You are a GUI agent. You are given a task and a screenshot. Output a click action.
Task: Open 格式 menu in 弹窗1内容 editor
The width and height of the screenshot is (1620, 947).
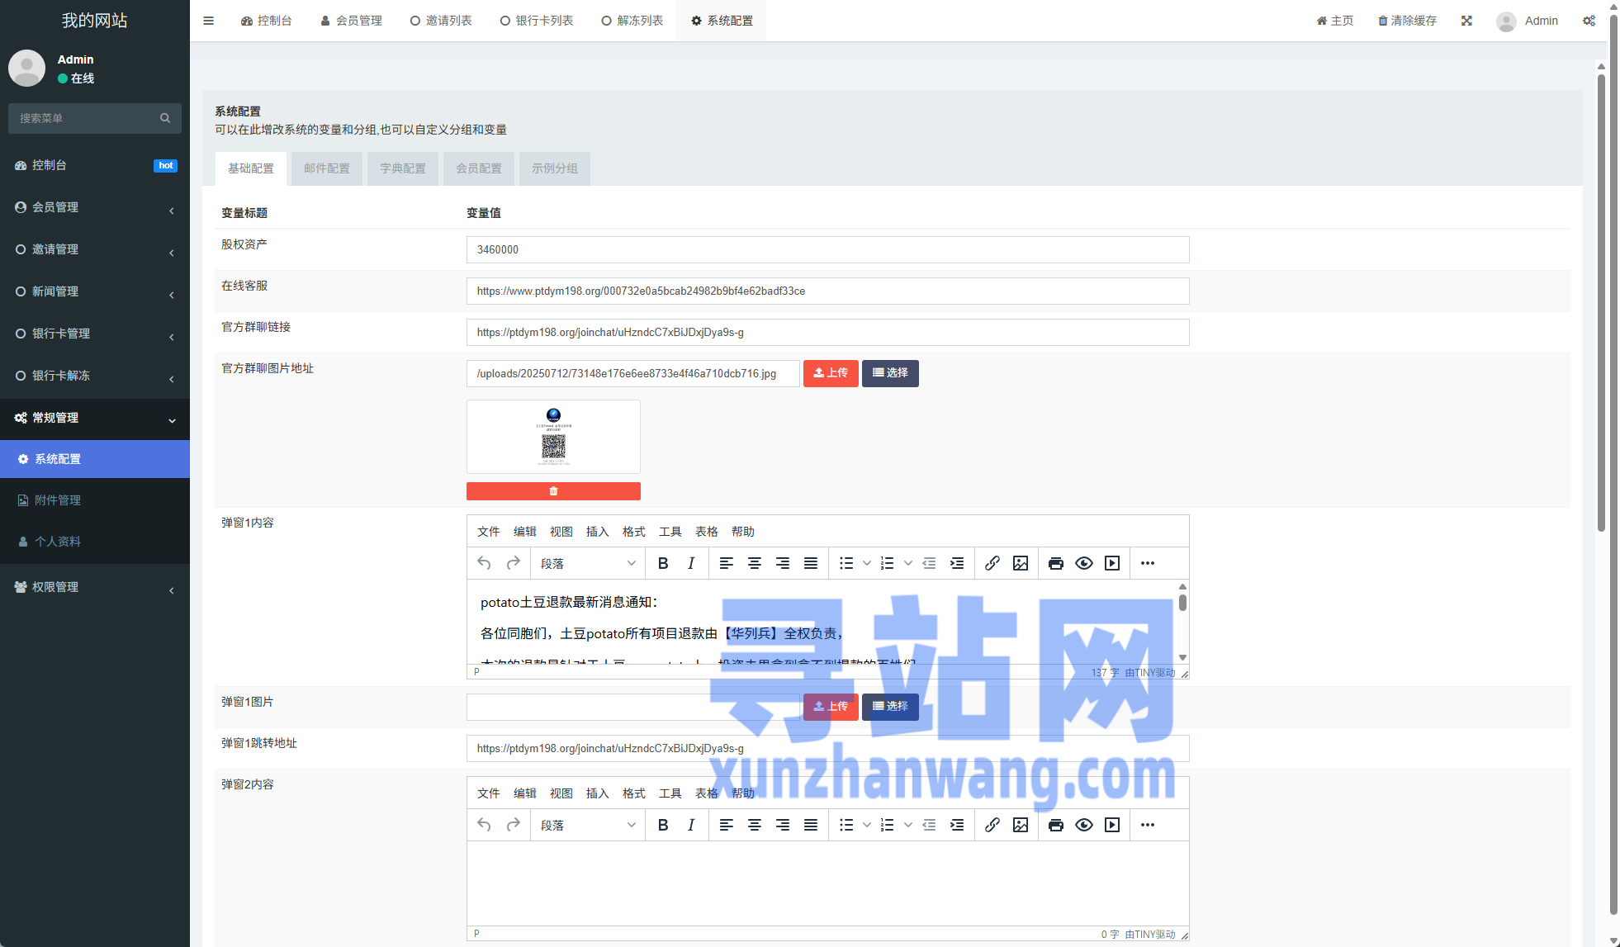click(x=633, y=532)
